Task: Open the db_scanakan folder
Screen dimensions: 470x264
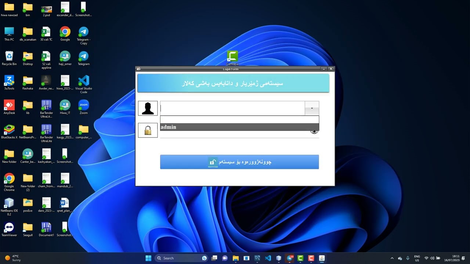Action: coord(28,34)
